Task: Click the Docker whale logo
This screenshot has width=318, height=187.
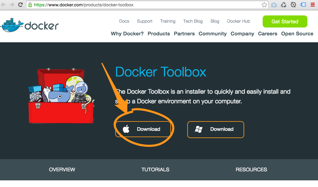Action: (x=30, y=25)
